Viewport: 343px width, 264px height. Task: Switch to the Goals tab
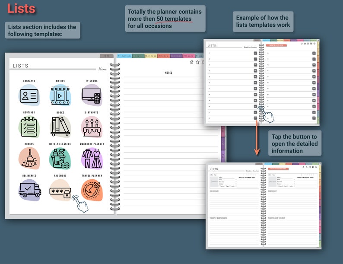[x=138, y=56]
